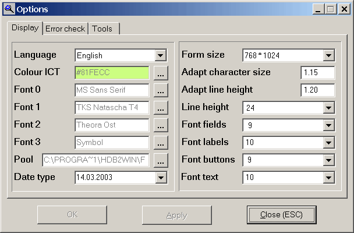Click the Options window title bar icon

(9, 9)
